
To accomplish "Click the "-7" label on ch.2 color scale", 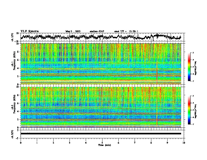I will [193, 124].
